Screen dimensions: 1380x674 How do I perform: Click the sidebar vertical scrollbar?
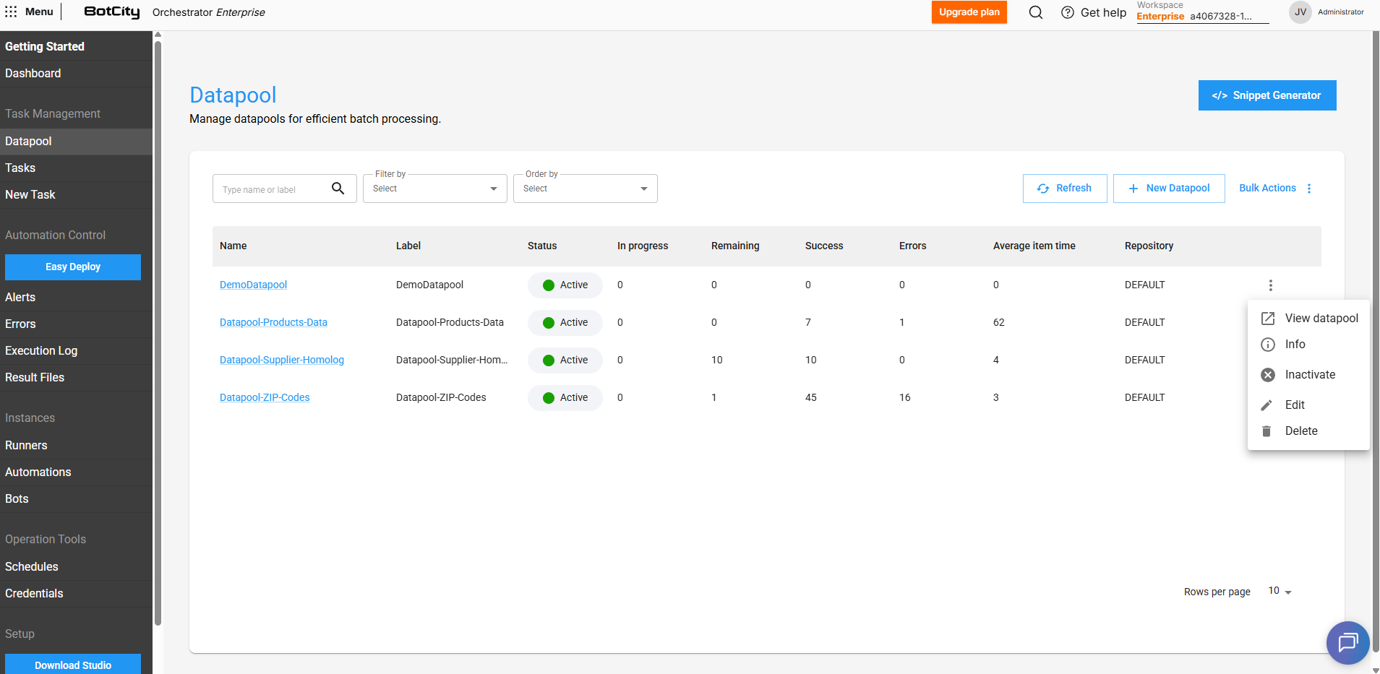click(158, 332)
